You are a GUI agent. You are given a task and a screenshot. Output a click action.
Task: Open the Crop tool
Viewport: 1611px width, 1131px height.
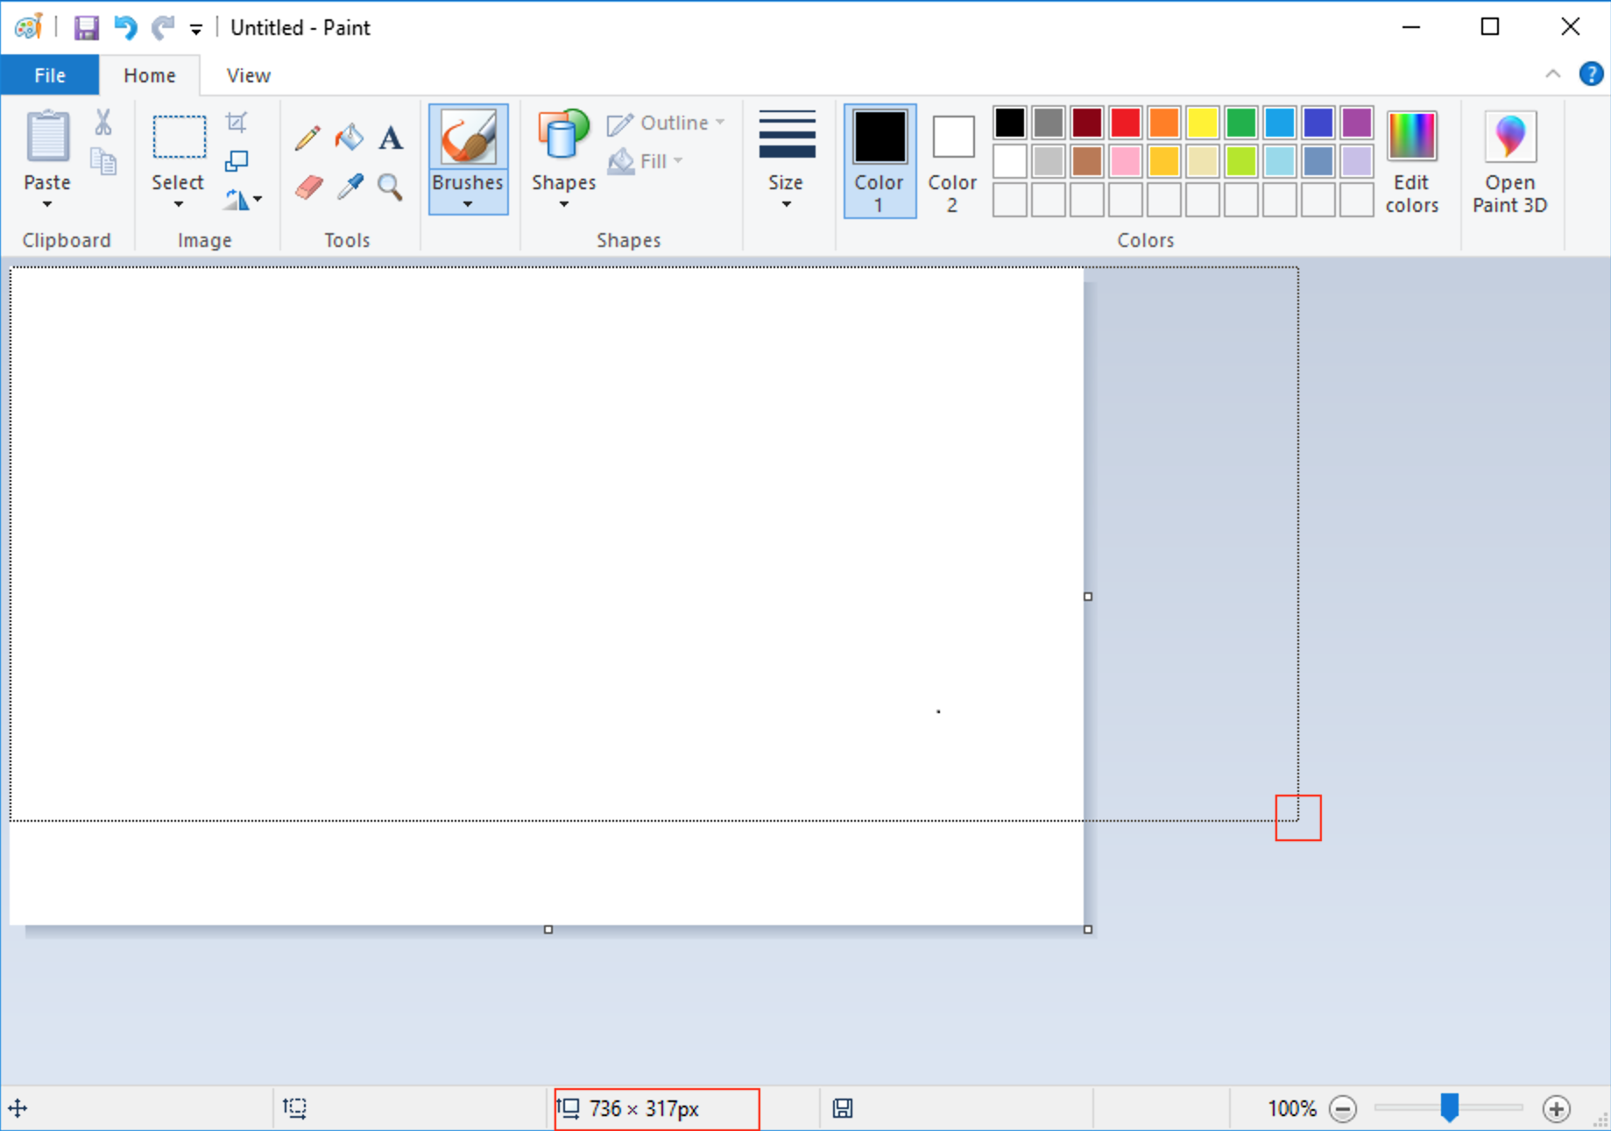pyautogui.click(x=235, y=122)
